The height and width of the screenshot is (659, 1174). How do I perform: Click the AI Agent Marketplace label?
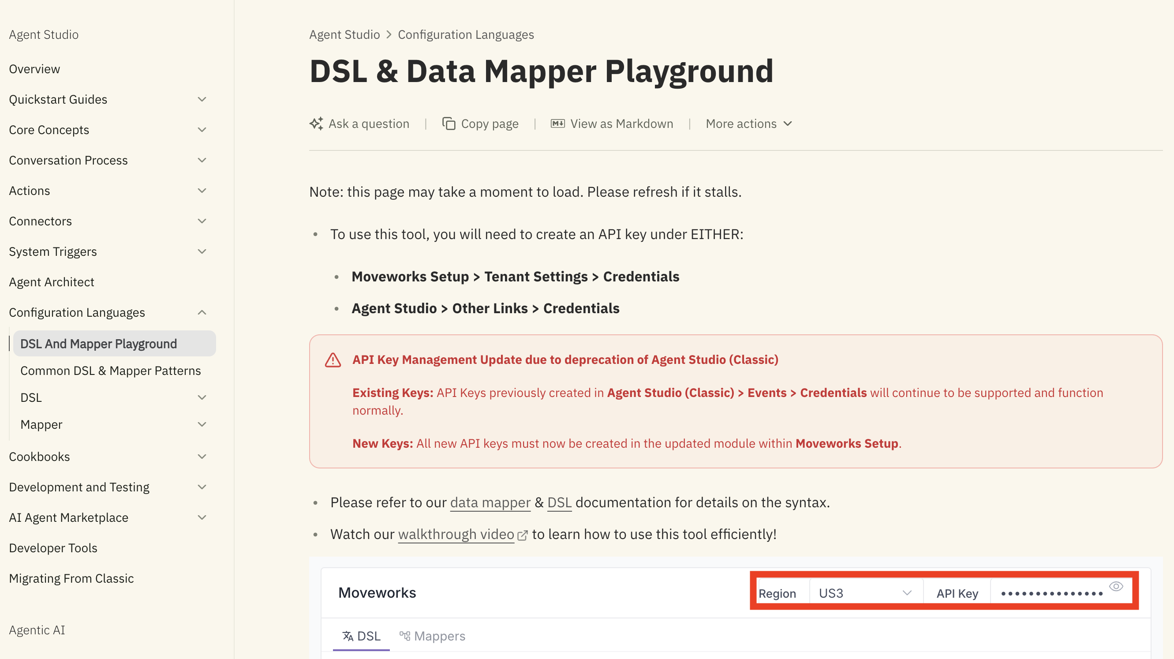pyautogui.click(x=69, y=517)
